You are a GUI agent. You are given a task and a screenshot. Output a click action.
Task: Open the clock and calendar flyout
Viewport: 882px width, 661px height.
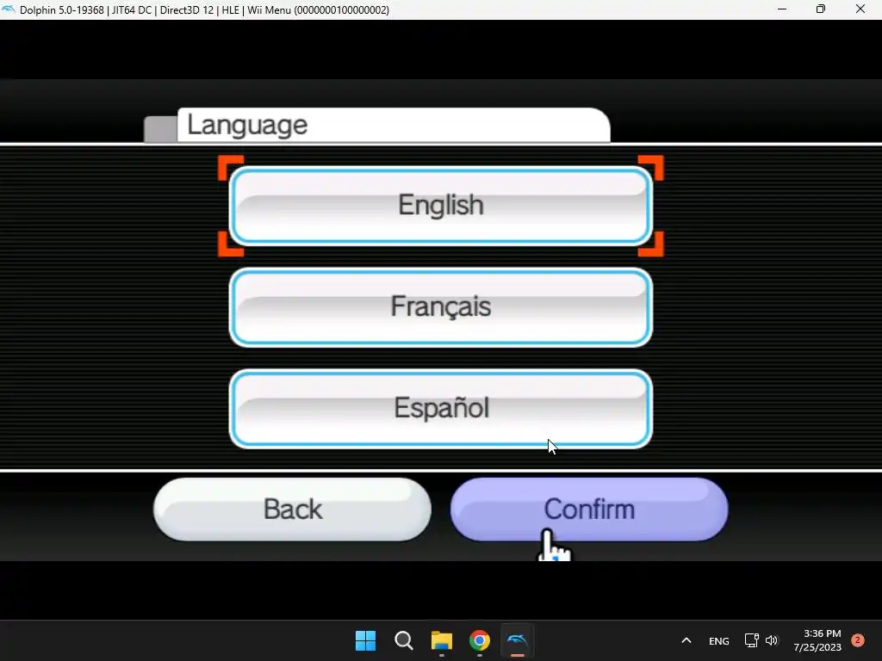click(817, 640)
